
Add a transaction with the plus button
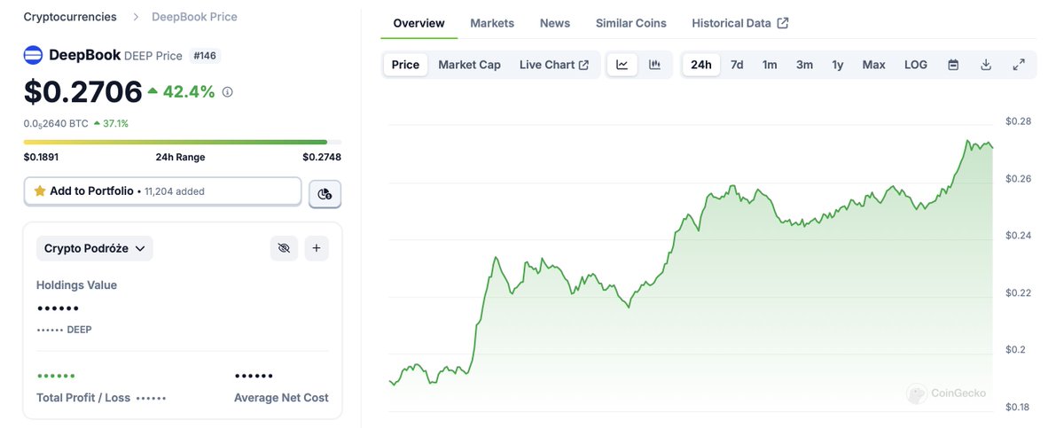pos(317,248)
